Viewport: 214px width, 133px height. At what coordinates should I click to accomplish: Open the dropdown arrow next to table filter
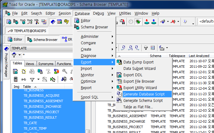click(38, 79)
